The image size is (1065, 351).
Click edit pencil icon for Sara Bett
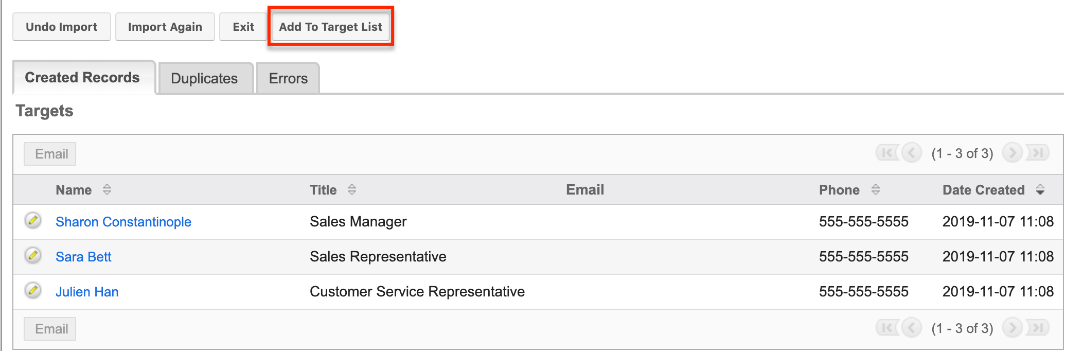click(33, 256)
